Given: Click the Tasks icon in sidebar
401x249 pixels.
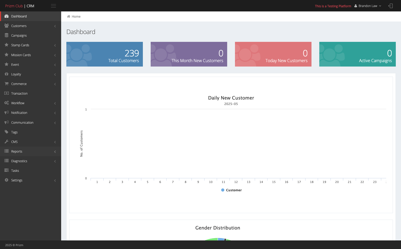Looking at the screenshot, I should [x=7, y=171].
